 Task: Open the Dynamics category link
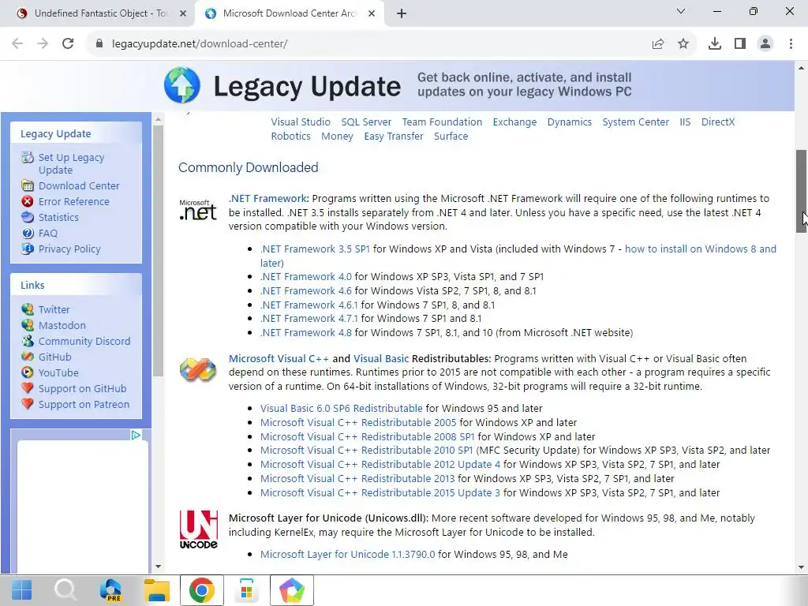tap(569, 122)
